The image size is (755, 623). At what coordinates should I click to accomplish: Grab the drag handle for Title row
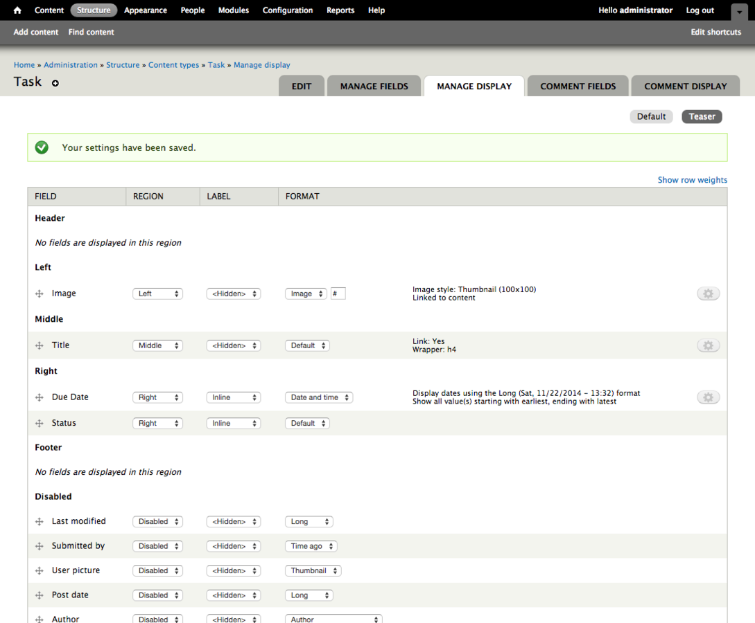(x=40, y=345)
